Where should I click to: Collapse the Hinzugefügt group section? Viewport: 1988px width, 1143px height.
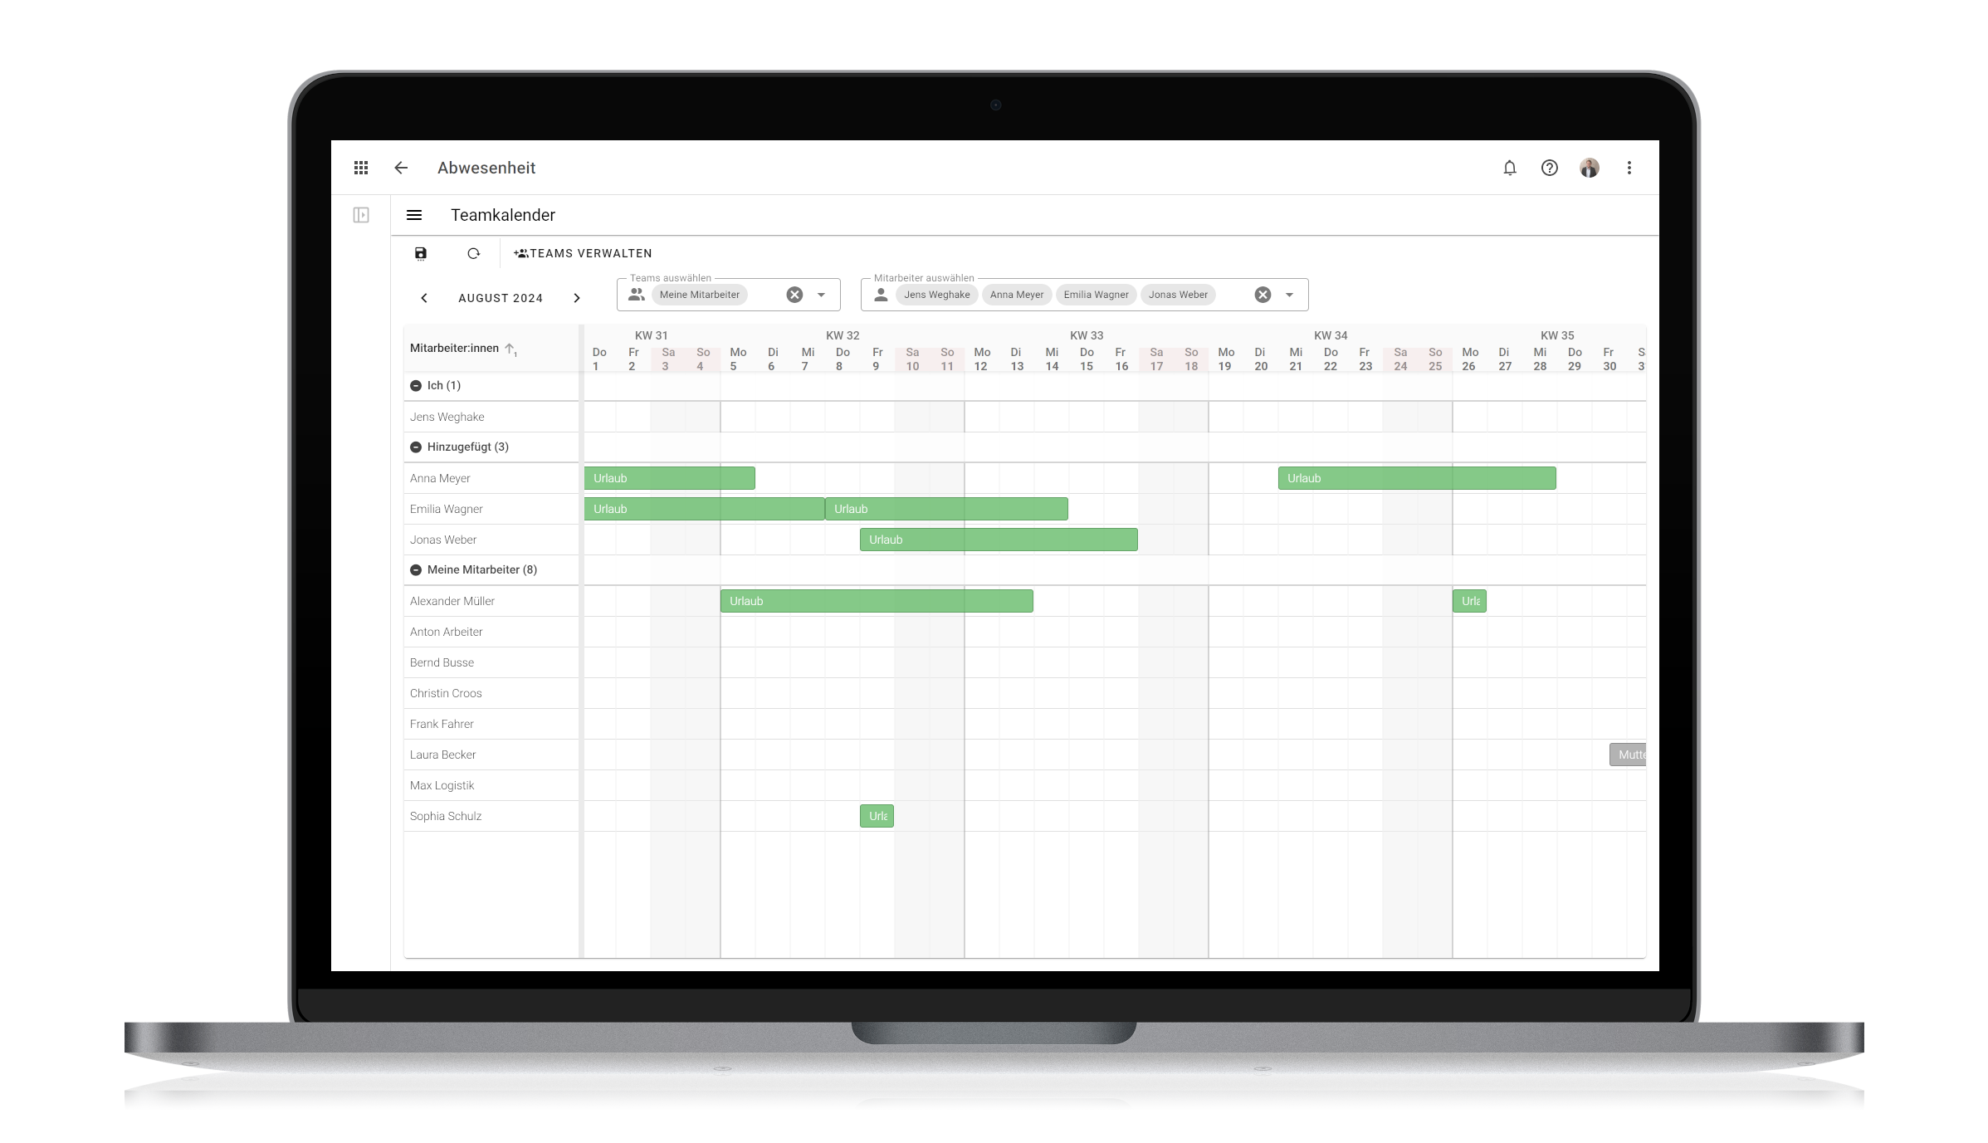click(x=413, y=447)
